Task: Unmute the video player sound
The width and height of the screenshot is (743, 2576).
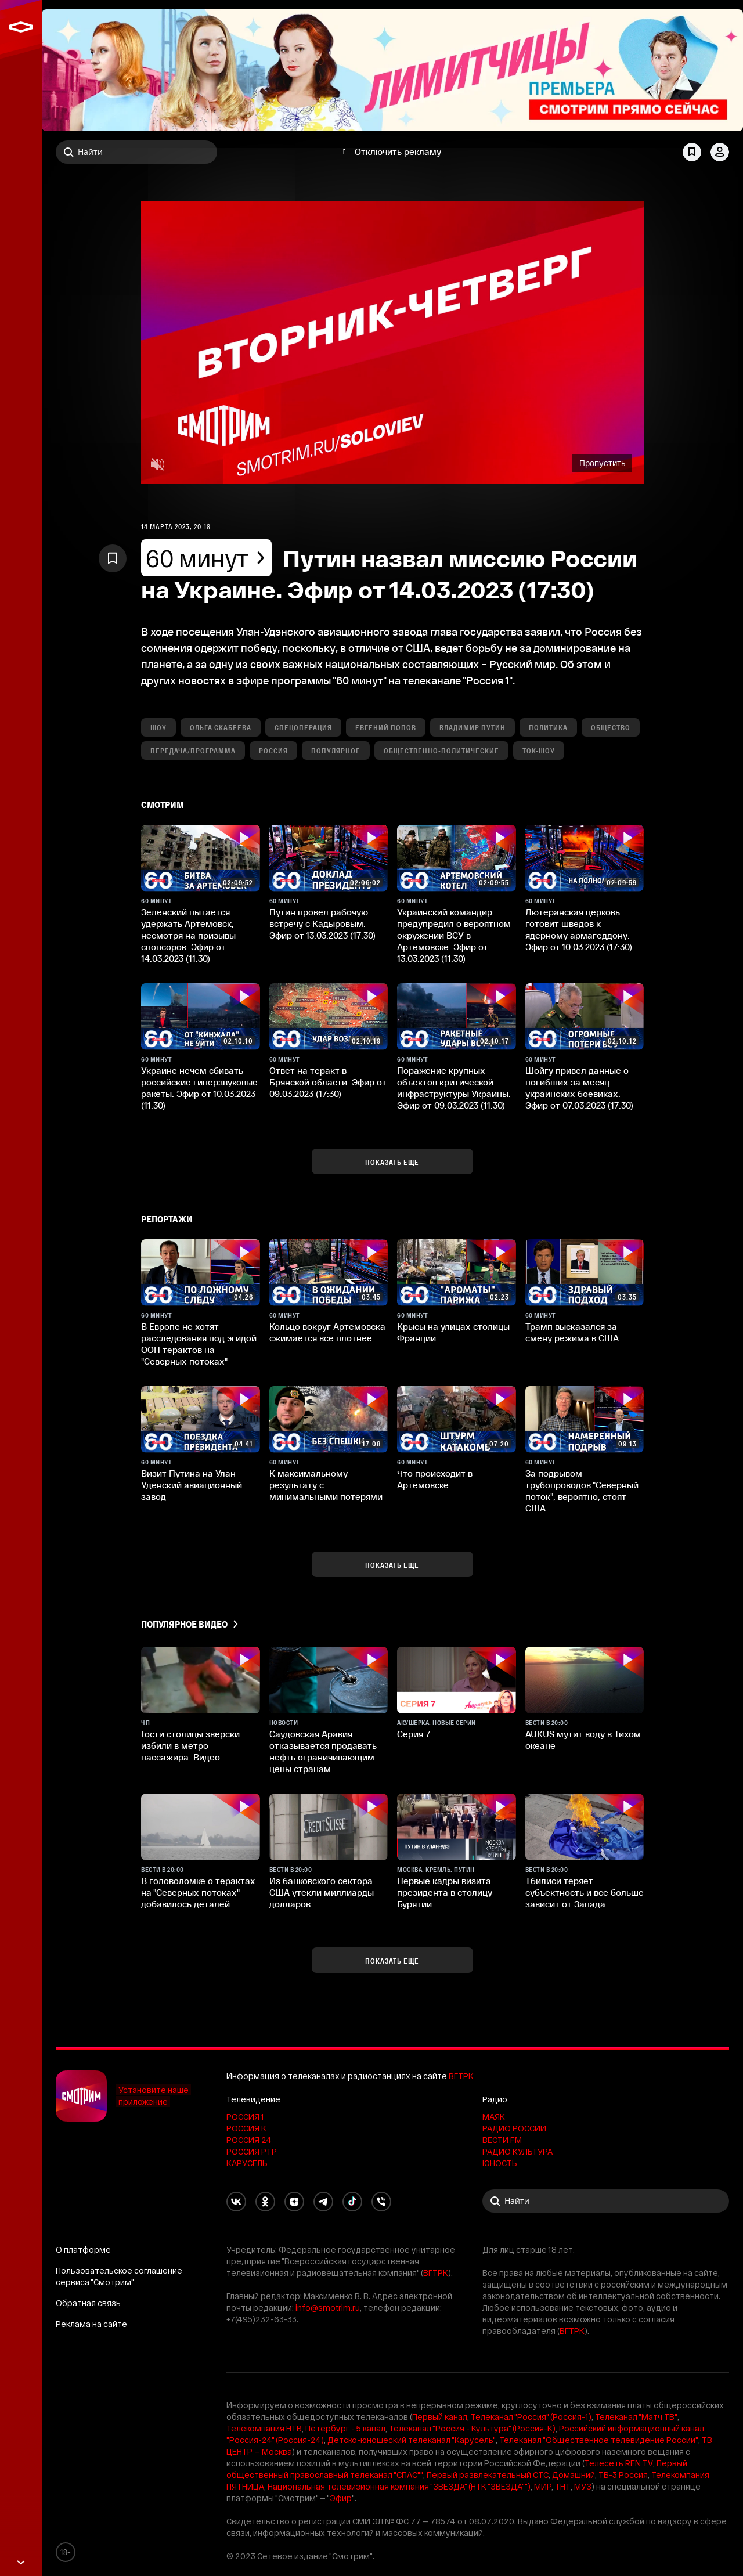Action: [157, 464]
